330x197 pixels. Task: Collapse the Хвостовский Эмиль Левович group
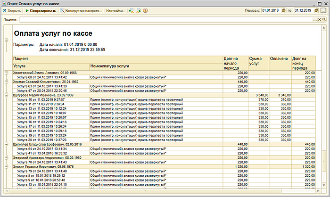pyautogui.click(x=6, y=73)
